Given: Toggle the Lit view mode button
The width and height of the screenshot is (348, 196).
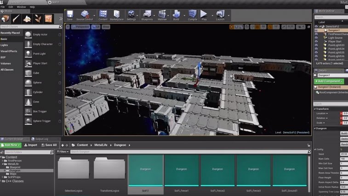Looking at the screenshot, I should (96, 27).
